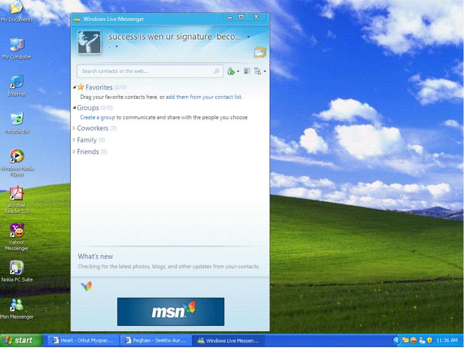
Task: Click the contact list layout icon
Action: [x=247, y=71]
